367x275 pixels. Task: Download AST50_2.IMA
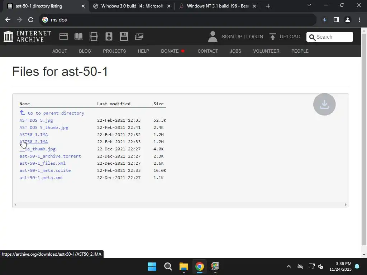click(33, 142)
